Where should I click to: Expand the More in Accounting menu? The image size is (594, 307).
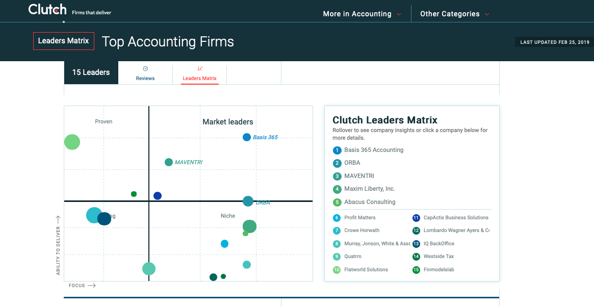[x=362, y=14]
